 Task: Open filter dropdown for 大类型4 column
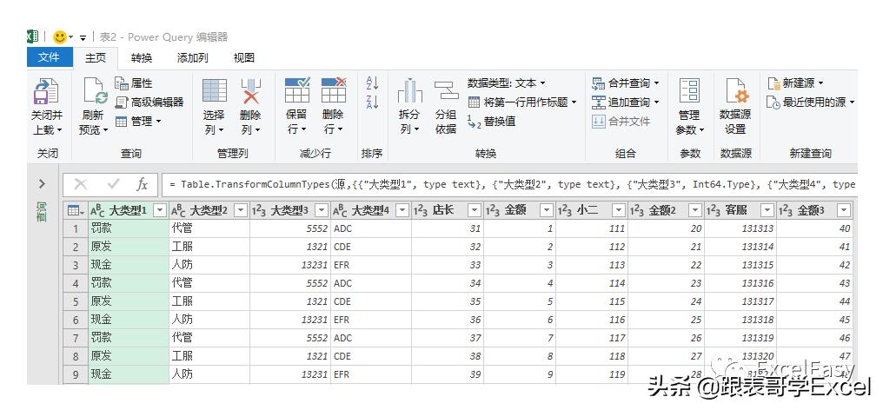click(x=402, y=210)
